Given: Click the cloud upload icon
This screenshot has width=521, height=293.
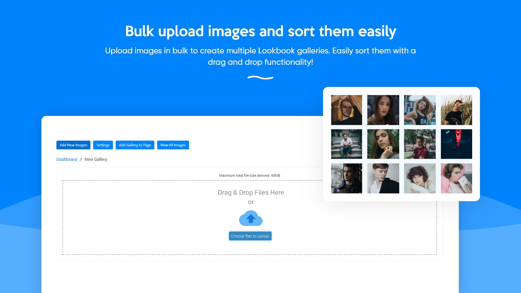Looking at the screenshot, I should tap(250, 218).
